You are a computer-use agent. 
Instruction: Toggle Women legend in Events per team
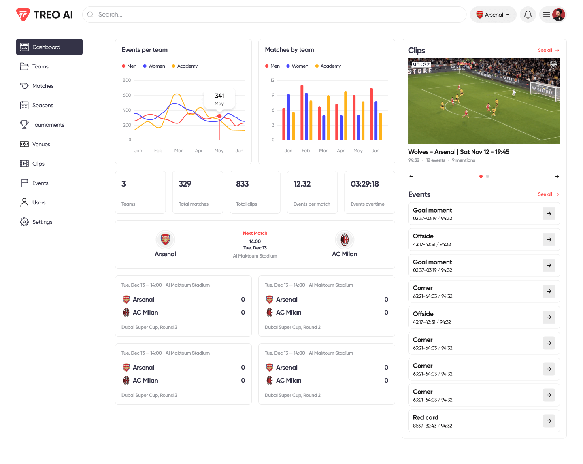coord(154,66)
